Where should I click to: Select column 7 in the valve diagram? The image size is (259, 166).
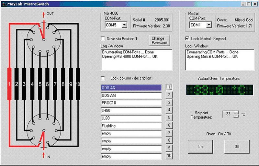(x=55, y=84)
